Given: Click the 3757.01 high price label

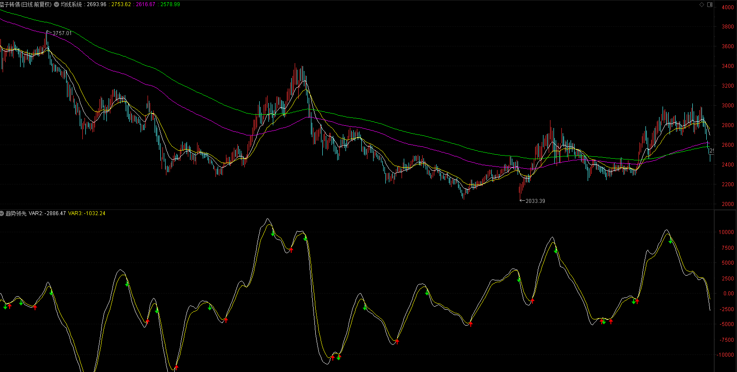Looking at the screenshot, I should tap(62, 33).
